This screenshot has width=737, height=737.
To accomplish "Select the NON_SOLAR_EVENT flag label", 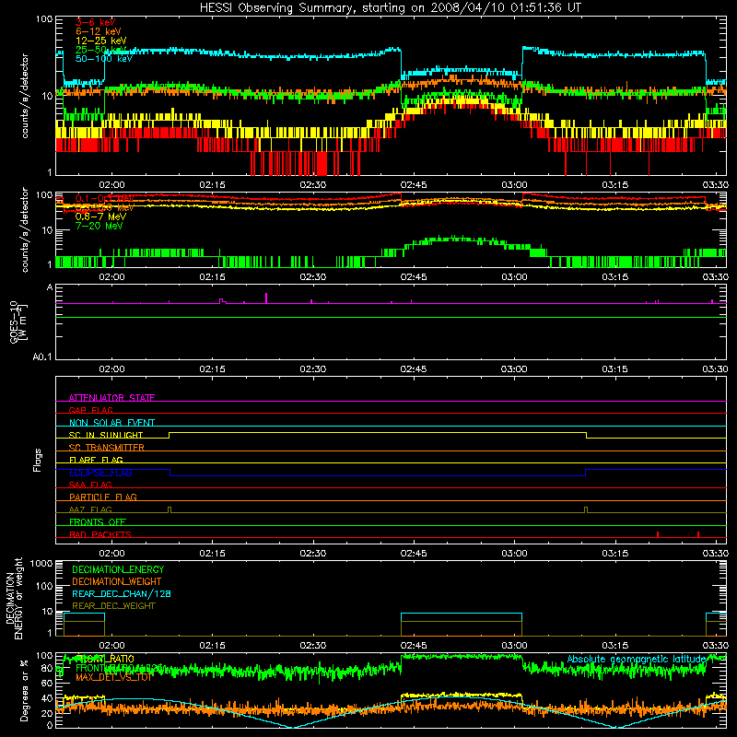I will (x=111, y=423).
